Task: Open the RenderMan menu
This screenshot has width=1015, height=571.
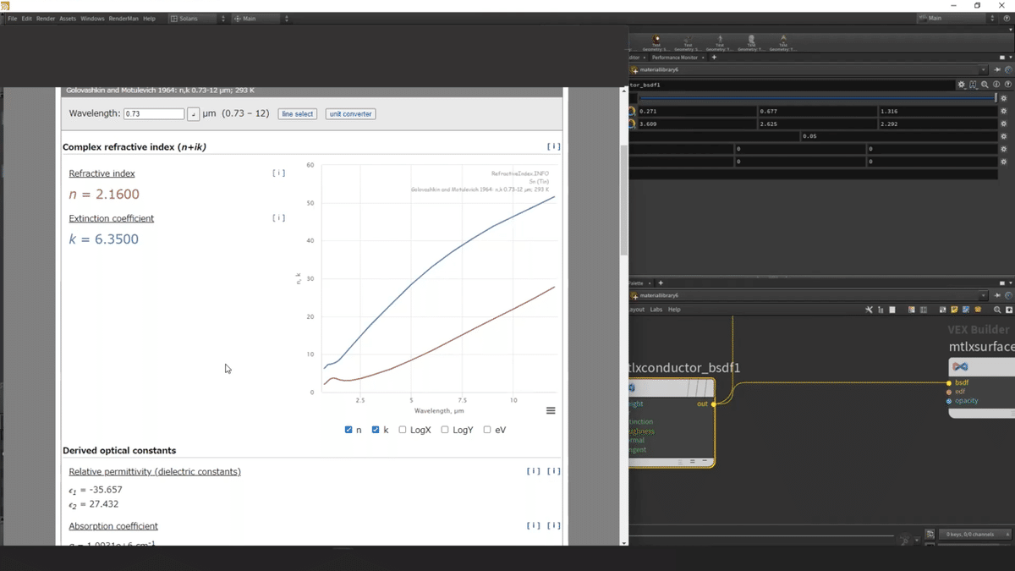Action: (x=123, y=19)
